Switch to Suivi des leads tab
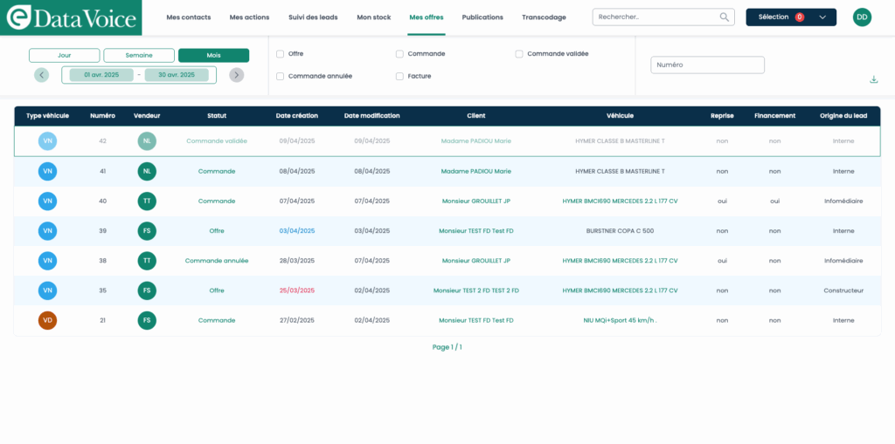 (314, 17)
